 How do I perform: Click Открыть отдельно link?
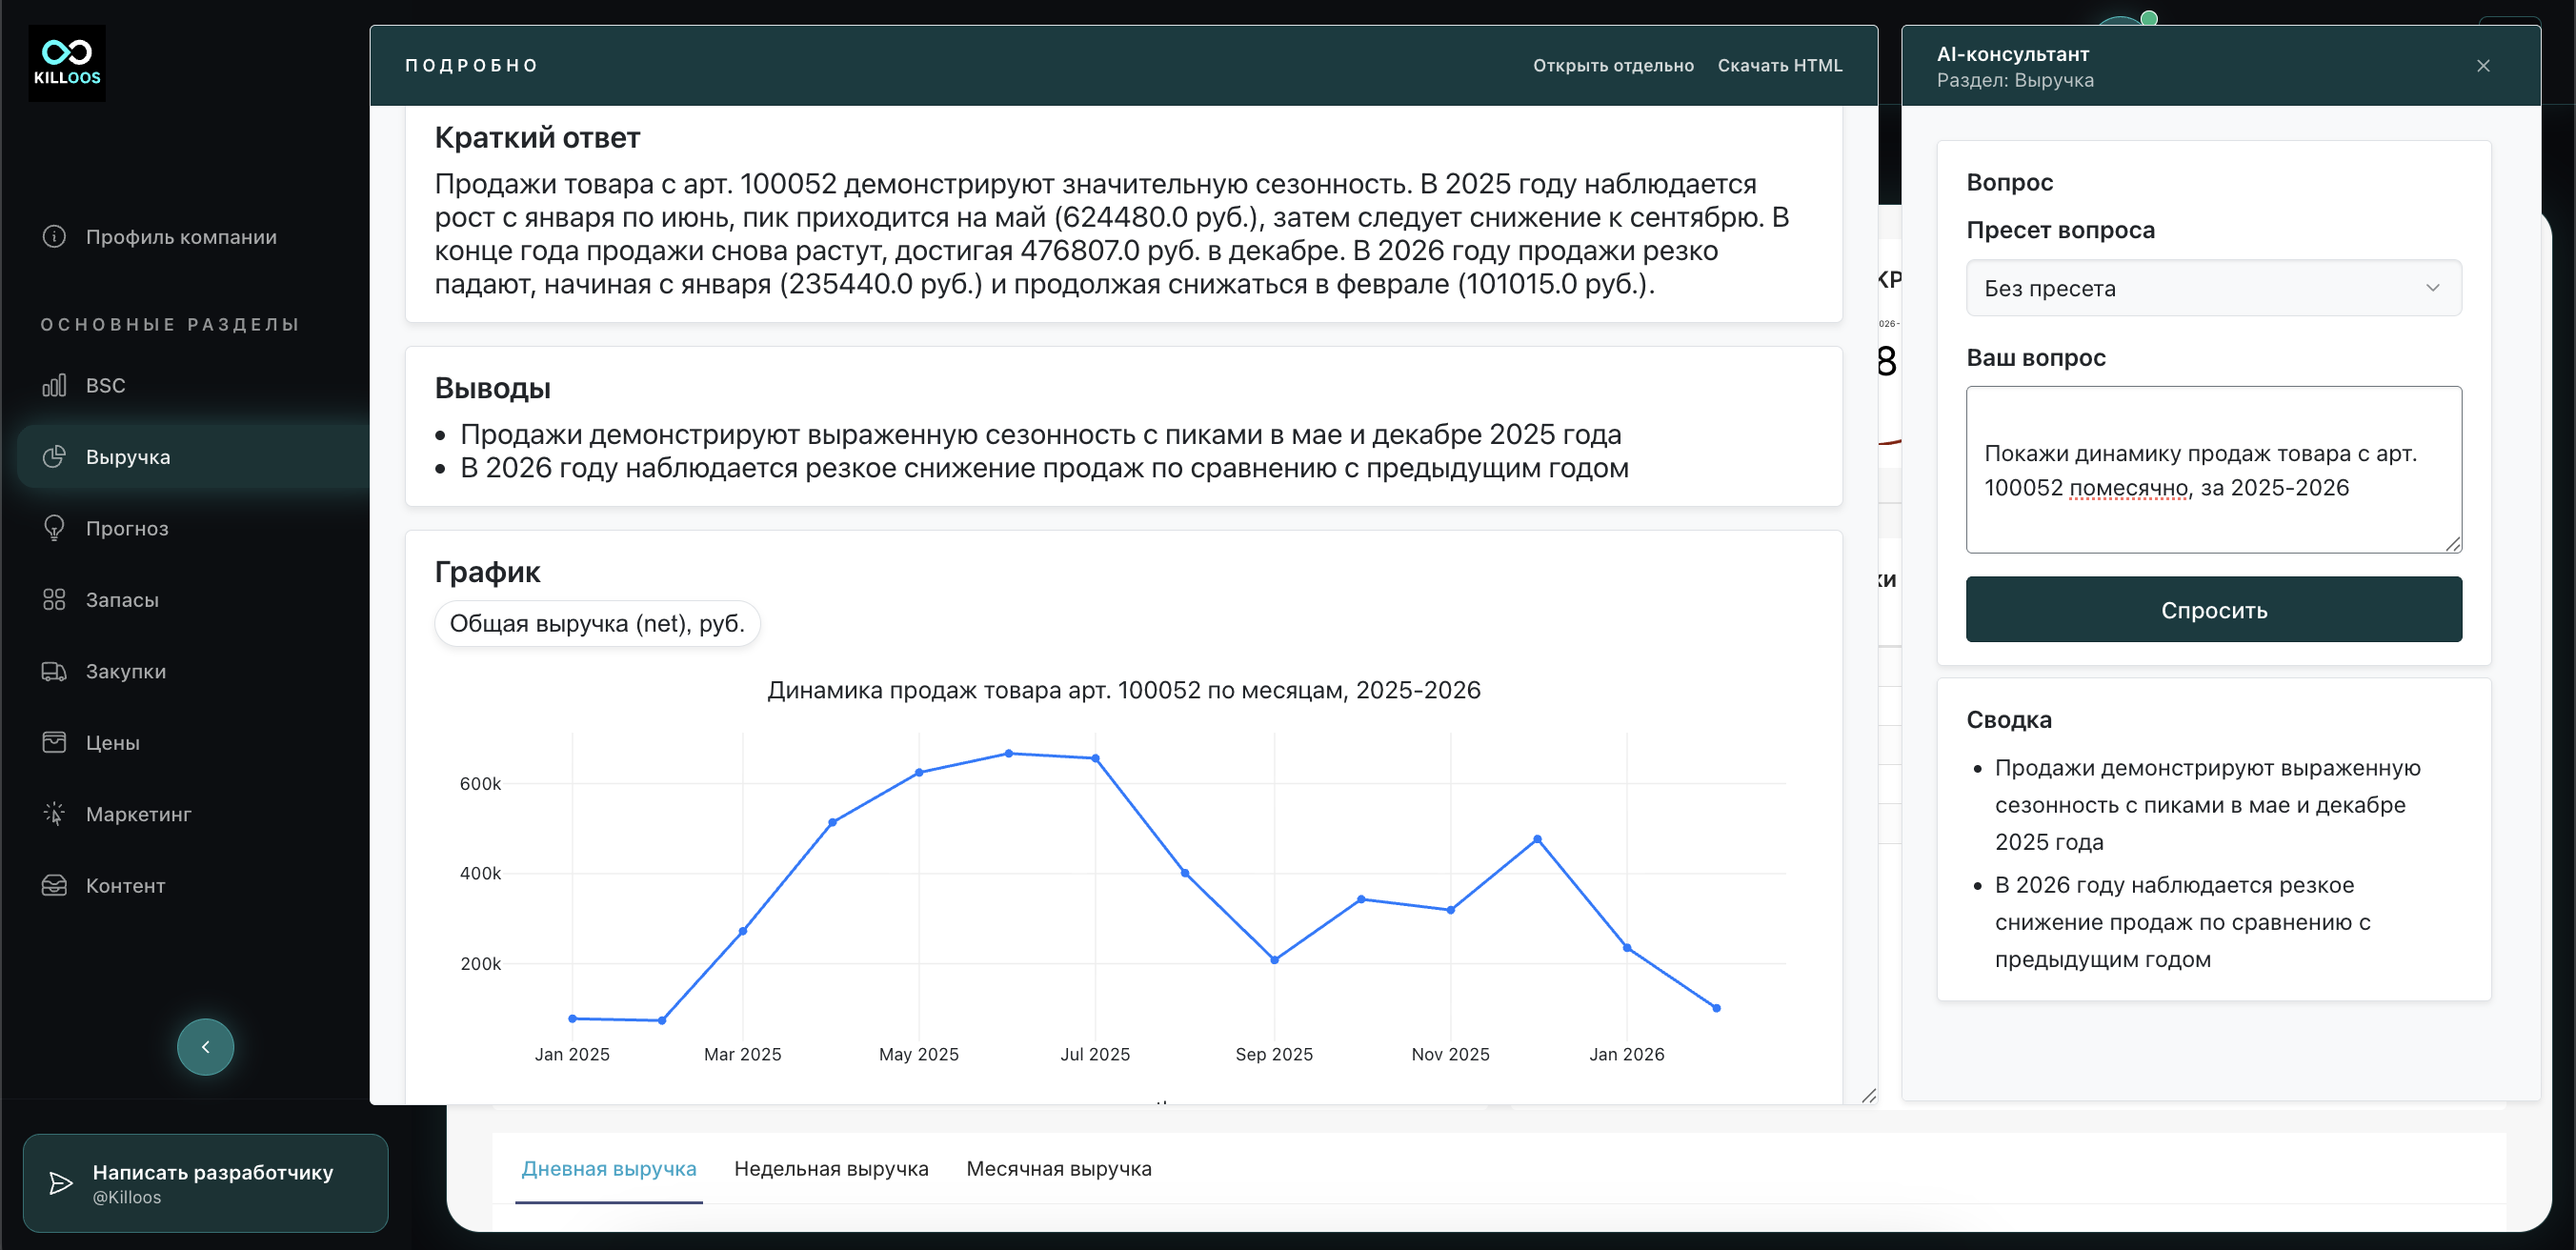pyautogui.click(x=1613, y=66)
